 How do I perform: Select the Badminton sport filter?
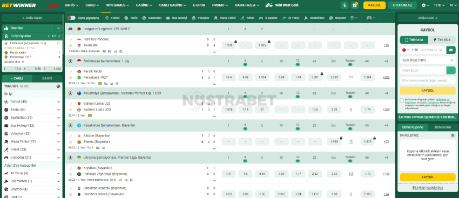coord(314,18)
